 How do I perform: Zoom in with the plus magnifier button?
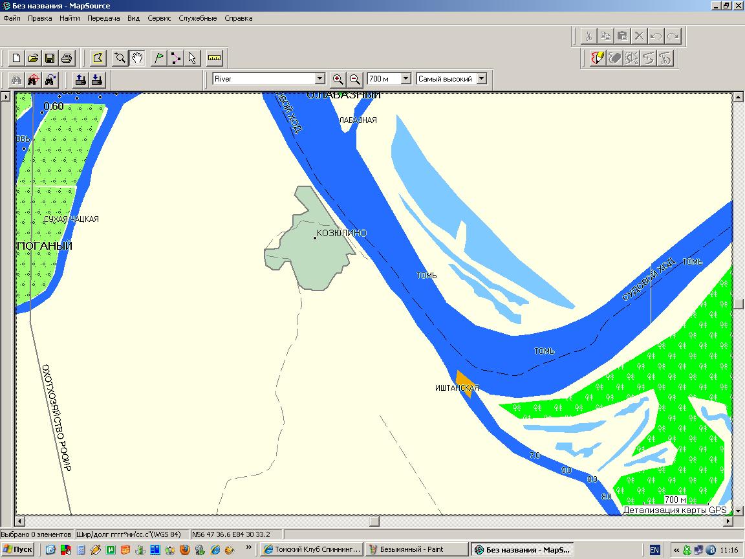coord(338,79)
